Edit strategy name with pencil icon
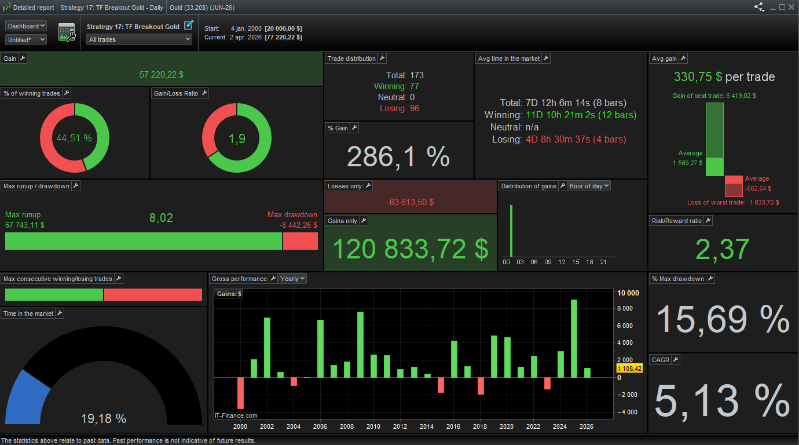Screen dimensions: 799x445 (189, 25)
